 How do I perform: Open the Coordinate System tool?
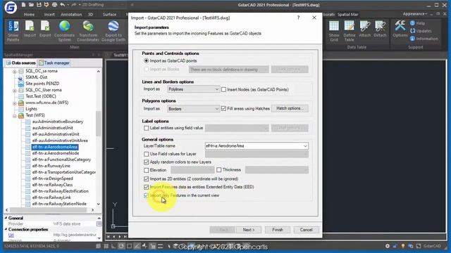64,31
